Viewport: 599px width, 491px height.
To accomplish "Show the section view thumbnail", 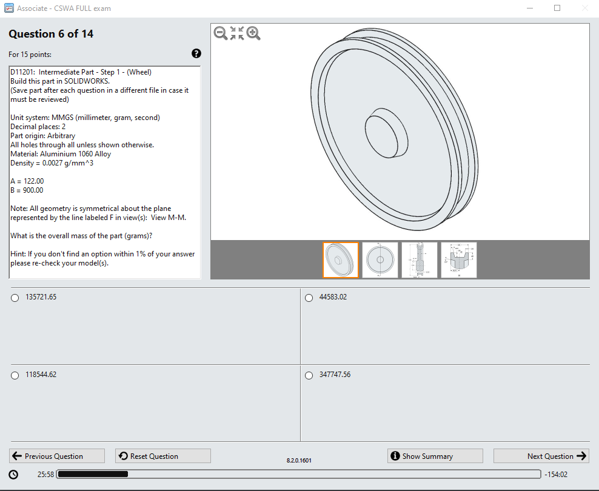I will tap(420, 260).
